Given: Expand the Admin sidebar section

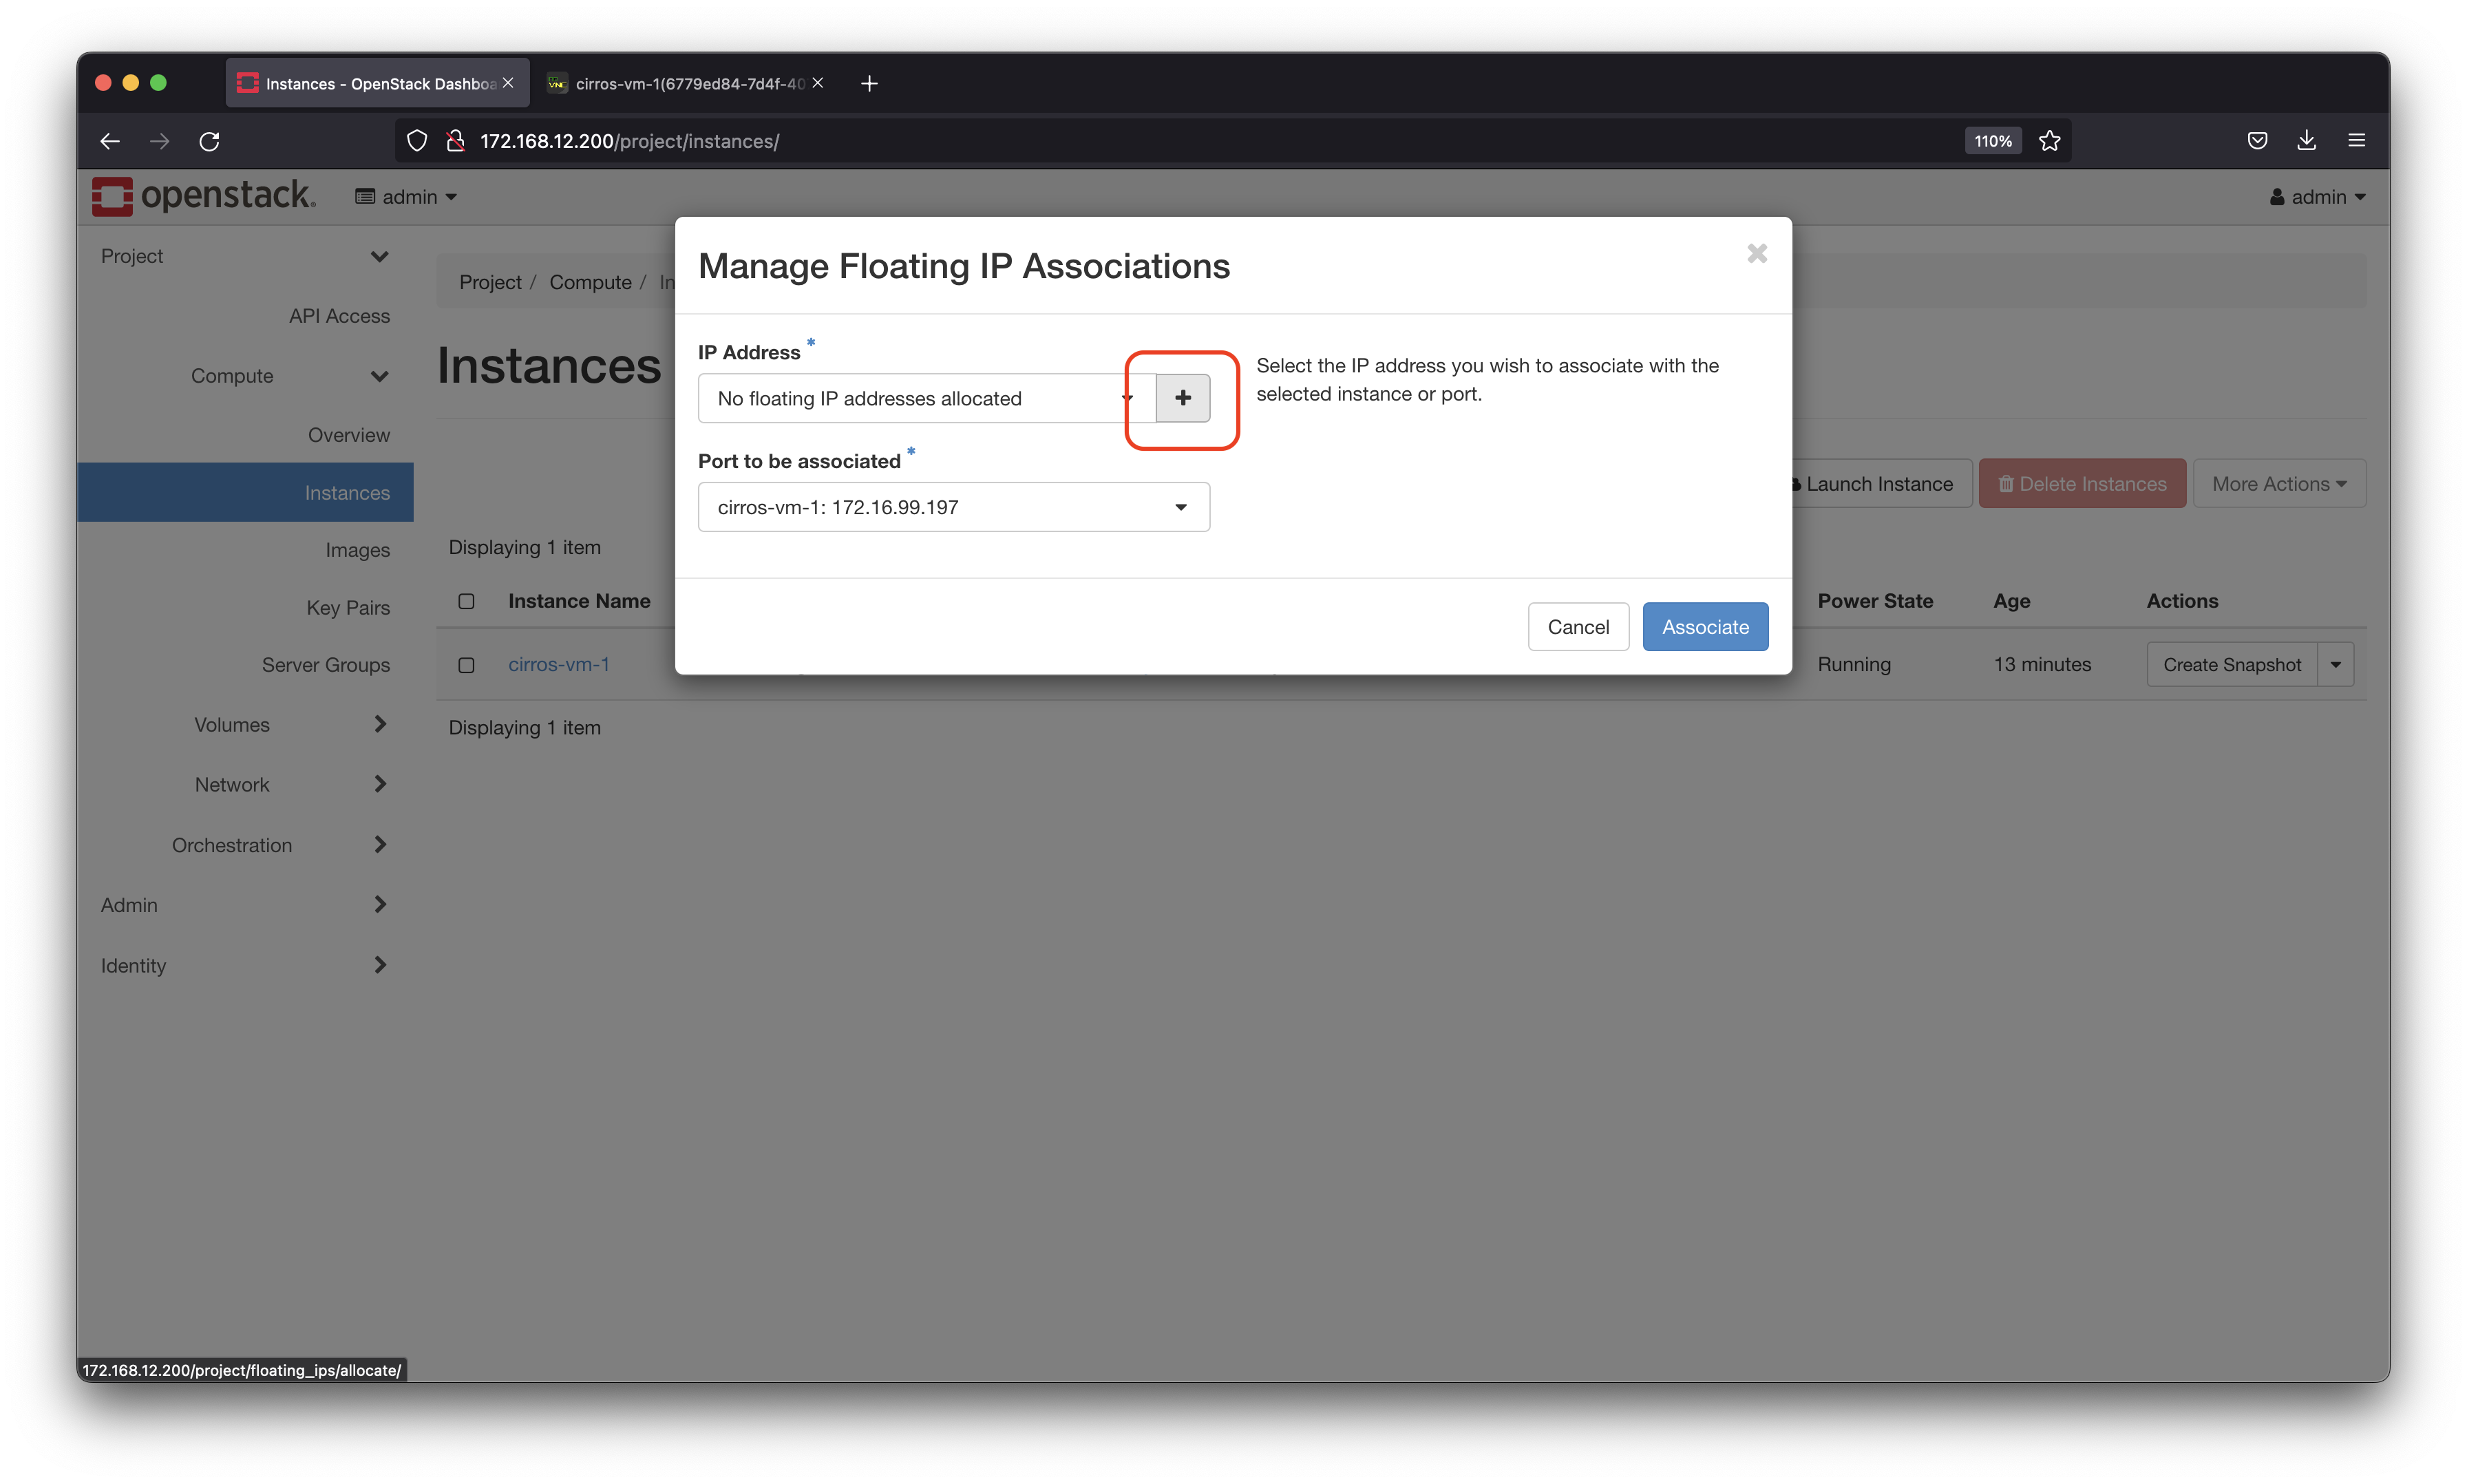Looking at the screenshot, I should (x=245, y=905).
